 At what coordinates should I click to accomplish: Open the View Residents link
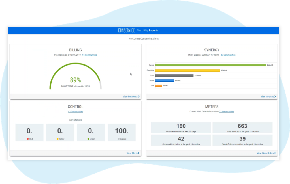point(131,96)
